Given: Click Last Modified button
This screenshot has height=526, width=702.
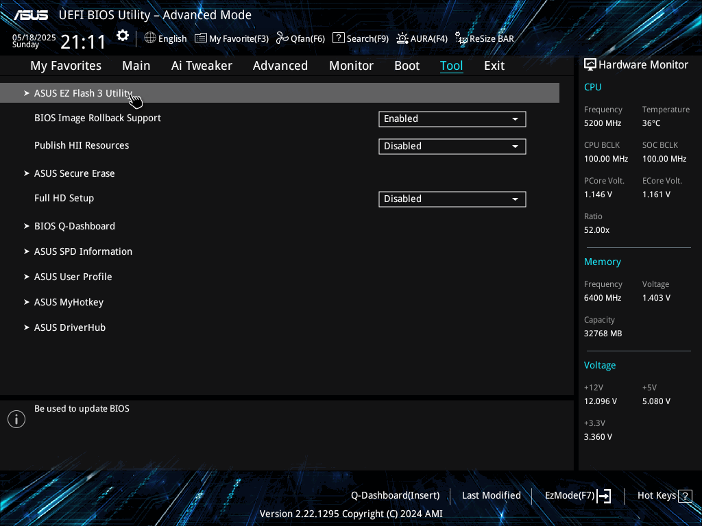Looking at the screenshot, I should 491,496.
